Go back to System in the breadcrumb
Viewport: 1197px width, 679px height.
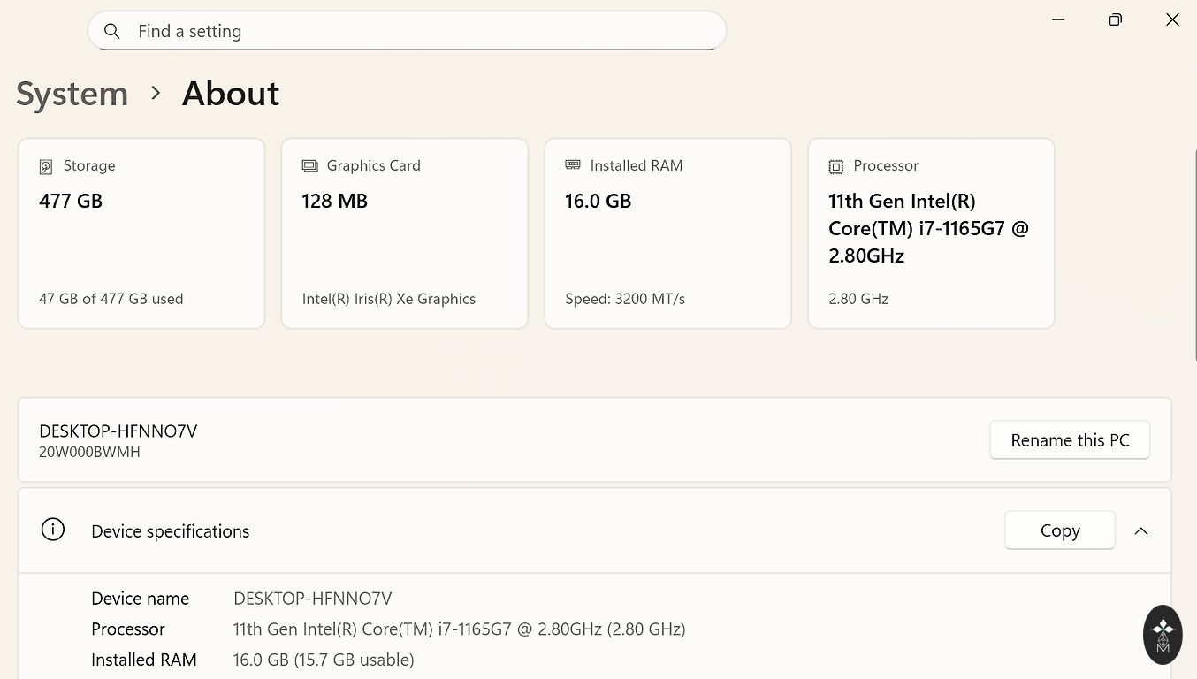[x=72, y=94]
